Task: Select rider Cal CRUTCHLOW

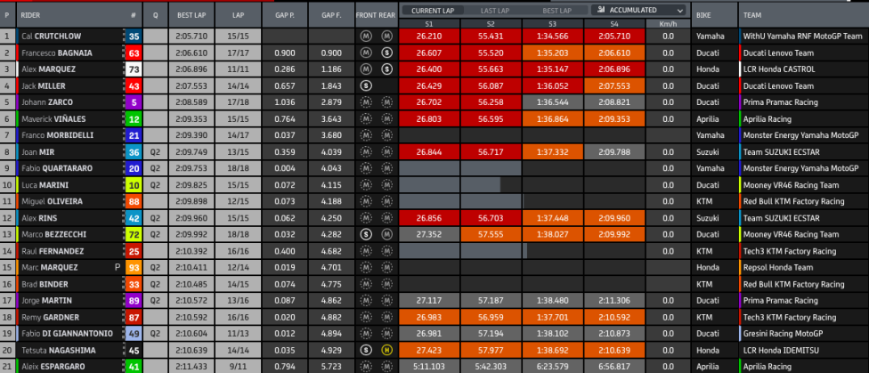Action: click(51, 36)
